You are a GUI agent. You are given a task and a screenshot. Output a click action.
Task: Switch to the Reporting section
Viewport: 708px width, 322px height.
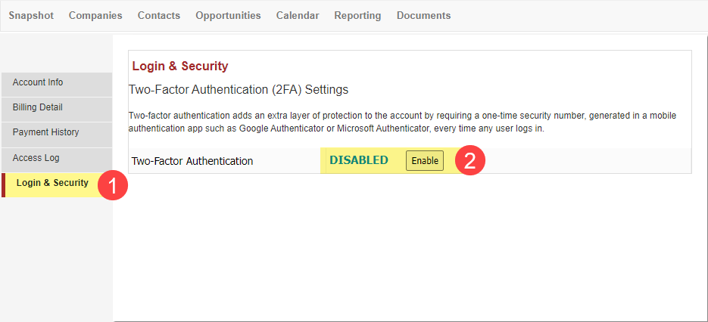pos(357,15)
